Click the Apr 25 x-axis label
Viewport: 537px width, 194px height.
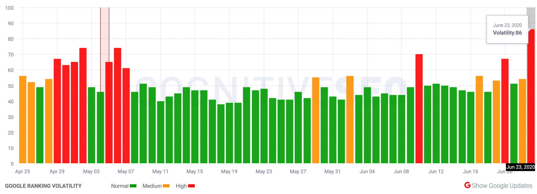[23, 171]
